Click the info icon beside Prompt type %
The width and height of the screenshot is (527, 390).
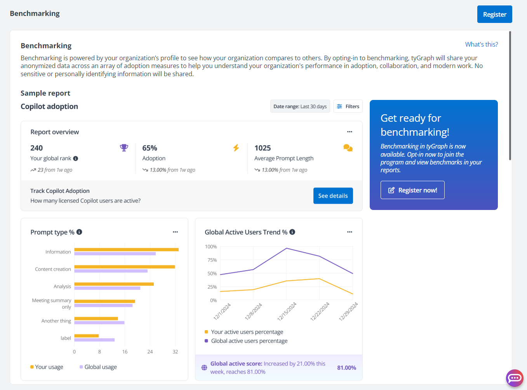[x=80, y=232]
